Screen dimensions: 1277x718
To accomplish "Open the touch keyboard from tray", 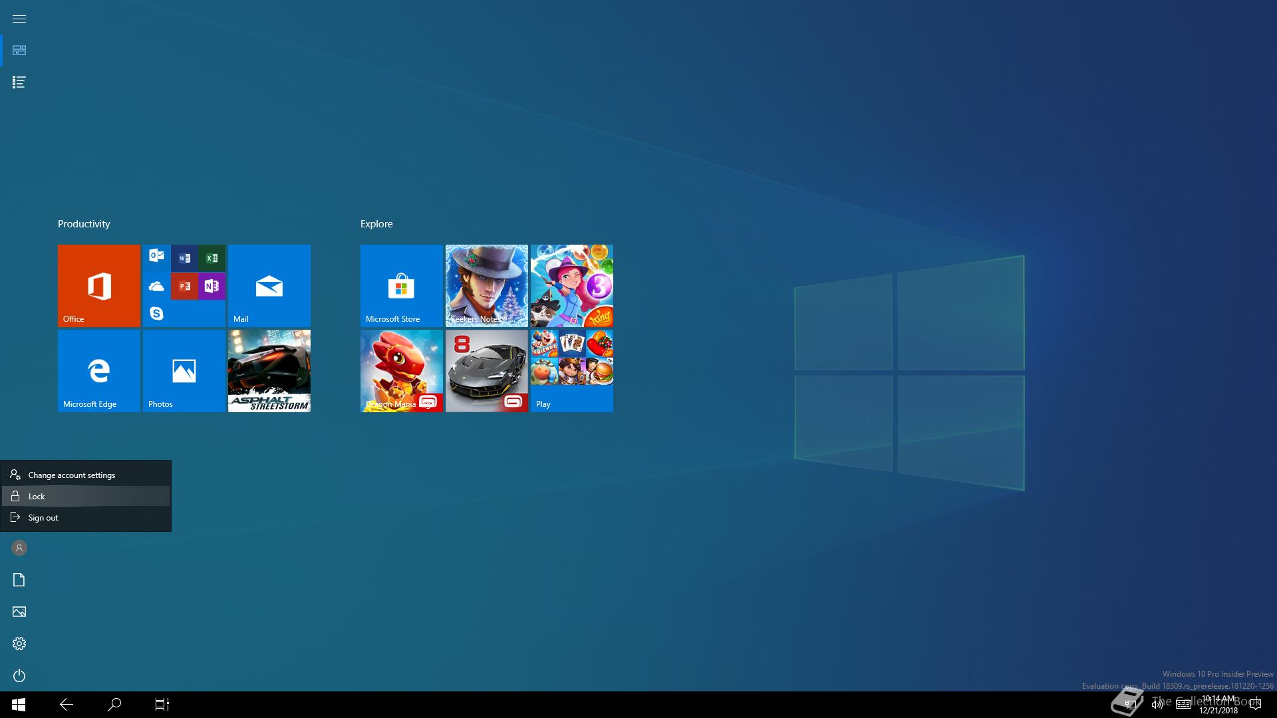I will point(1183,705).
